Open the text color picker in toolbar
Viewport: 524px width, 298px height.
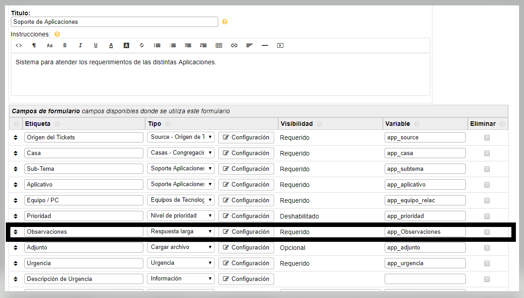coord(111,45)
